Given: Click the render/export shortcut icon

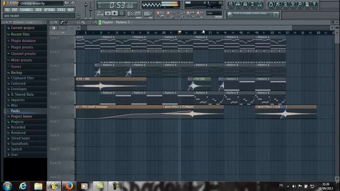Looking at the screenshot, I should pyautogui.click(x=285, y=4).
